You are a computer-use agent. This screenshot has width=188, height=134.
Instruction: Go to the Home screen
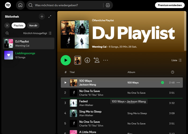click(x=20, y=5)
